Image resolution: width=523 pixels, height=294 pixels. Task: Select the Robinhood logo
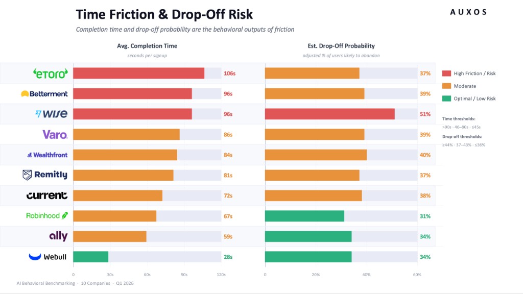[46, 216]
